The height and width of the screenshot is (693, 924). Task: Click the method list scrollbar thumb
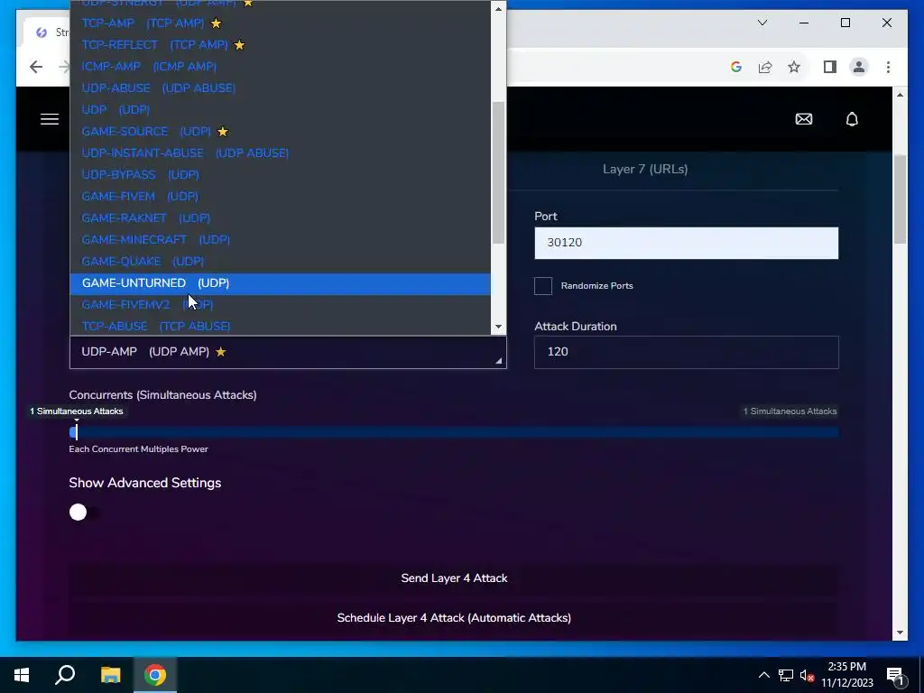pos(498,172)
